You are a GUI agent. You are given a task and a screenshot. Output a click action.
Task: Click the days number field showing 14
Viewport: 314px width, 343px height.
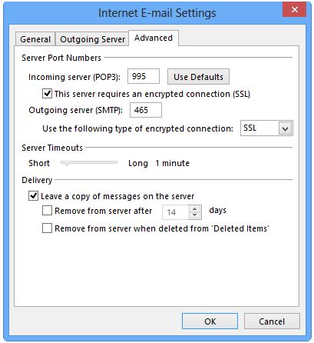[x=176, y=212]
